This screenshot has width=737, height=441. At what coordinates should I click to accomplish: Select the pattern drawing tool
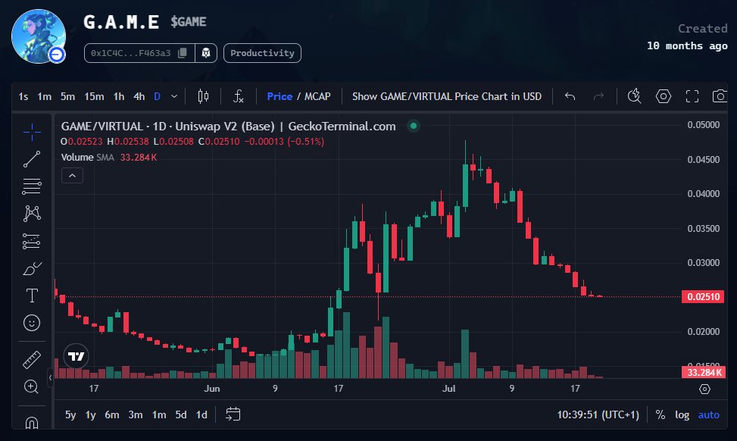[32, 214]
